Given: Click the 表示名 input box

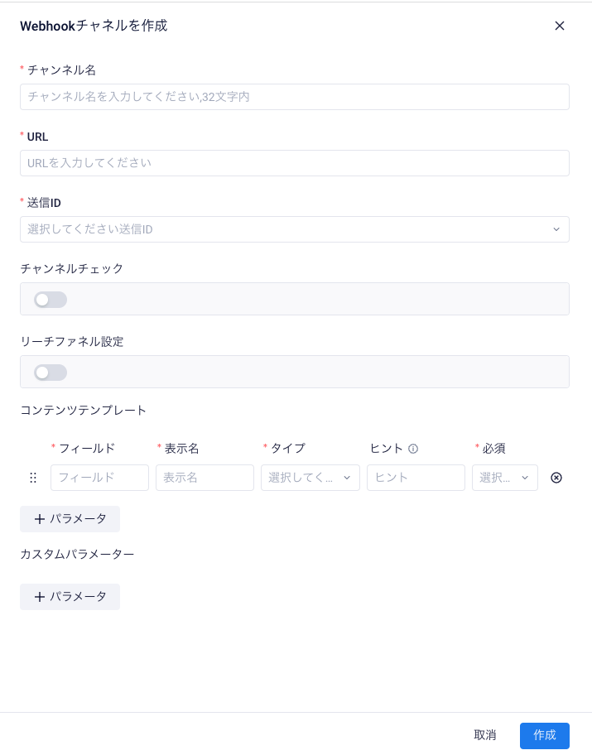Looking at the screenshot, I should (205, 478).
